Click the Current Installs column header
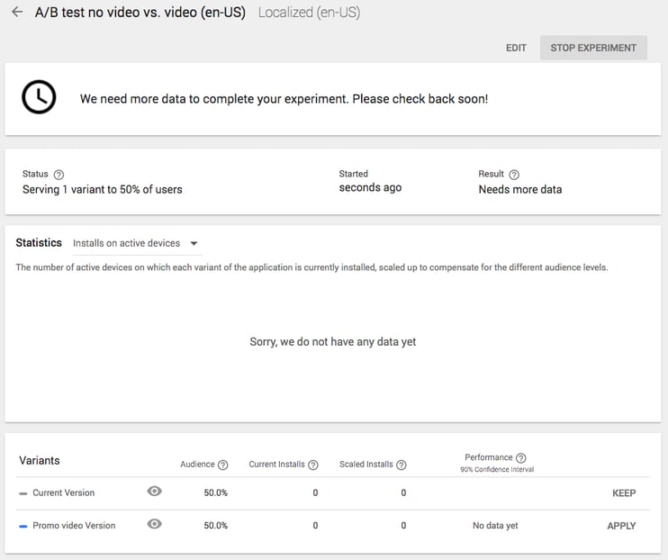 (277, 464)
